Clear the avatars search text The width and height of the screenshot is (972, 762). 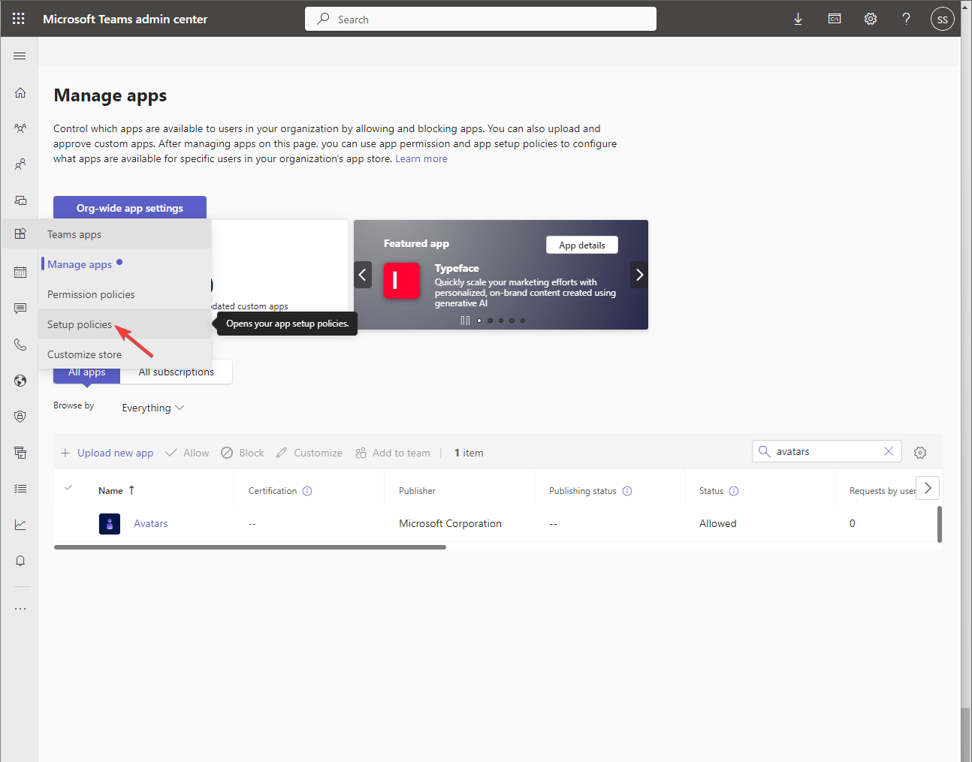click(889, 451)
